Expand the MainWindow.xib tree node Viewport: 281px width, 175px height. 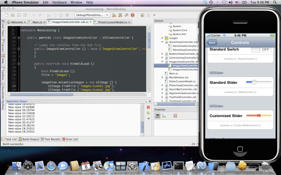click(162, 77)
